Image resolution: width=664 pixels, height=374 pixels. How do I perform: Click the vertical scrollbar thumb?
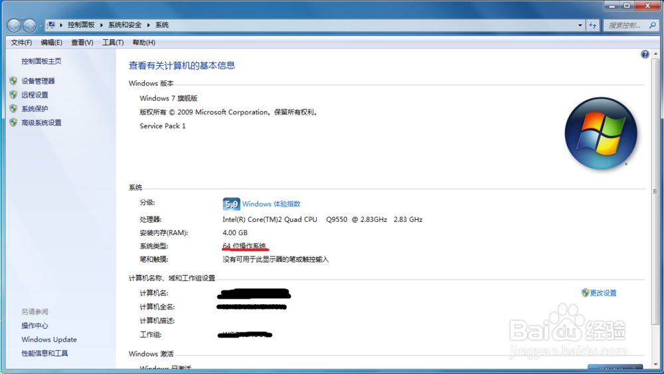[x=655, y=191]
